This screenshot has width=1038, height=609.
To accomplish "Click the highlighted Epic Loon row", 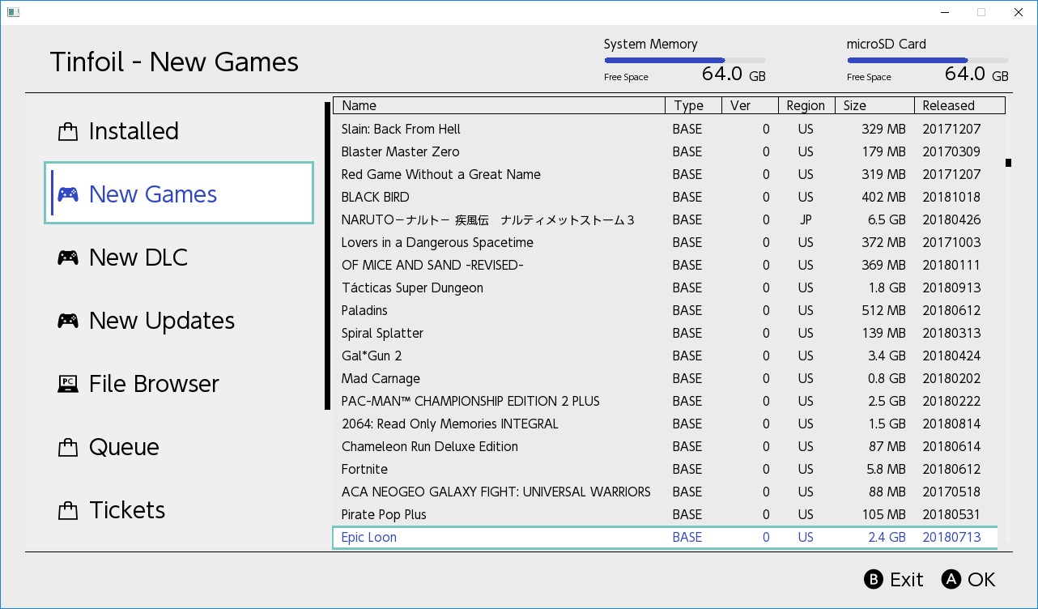I will [665, 537].
